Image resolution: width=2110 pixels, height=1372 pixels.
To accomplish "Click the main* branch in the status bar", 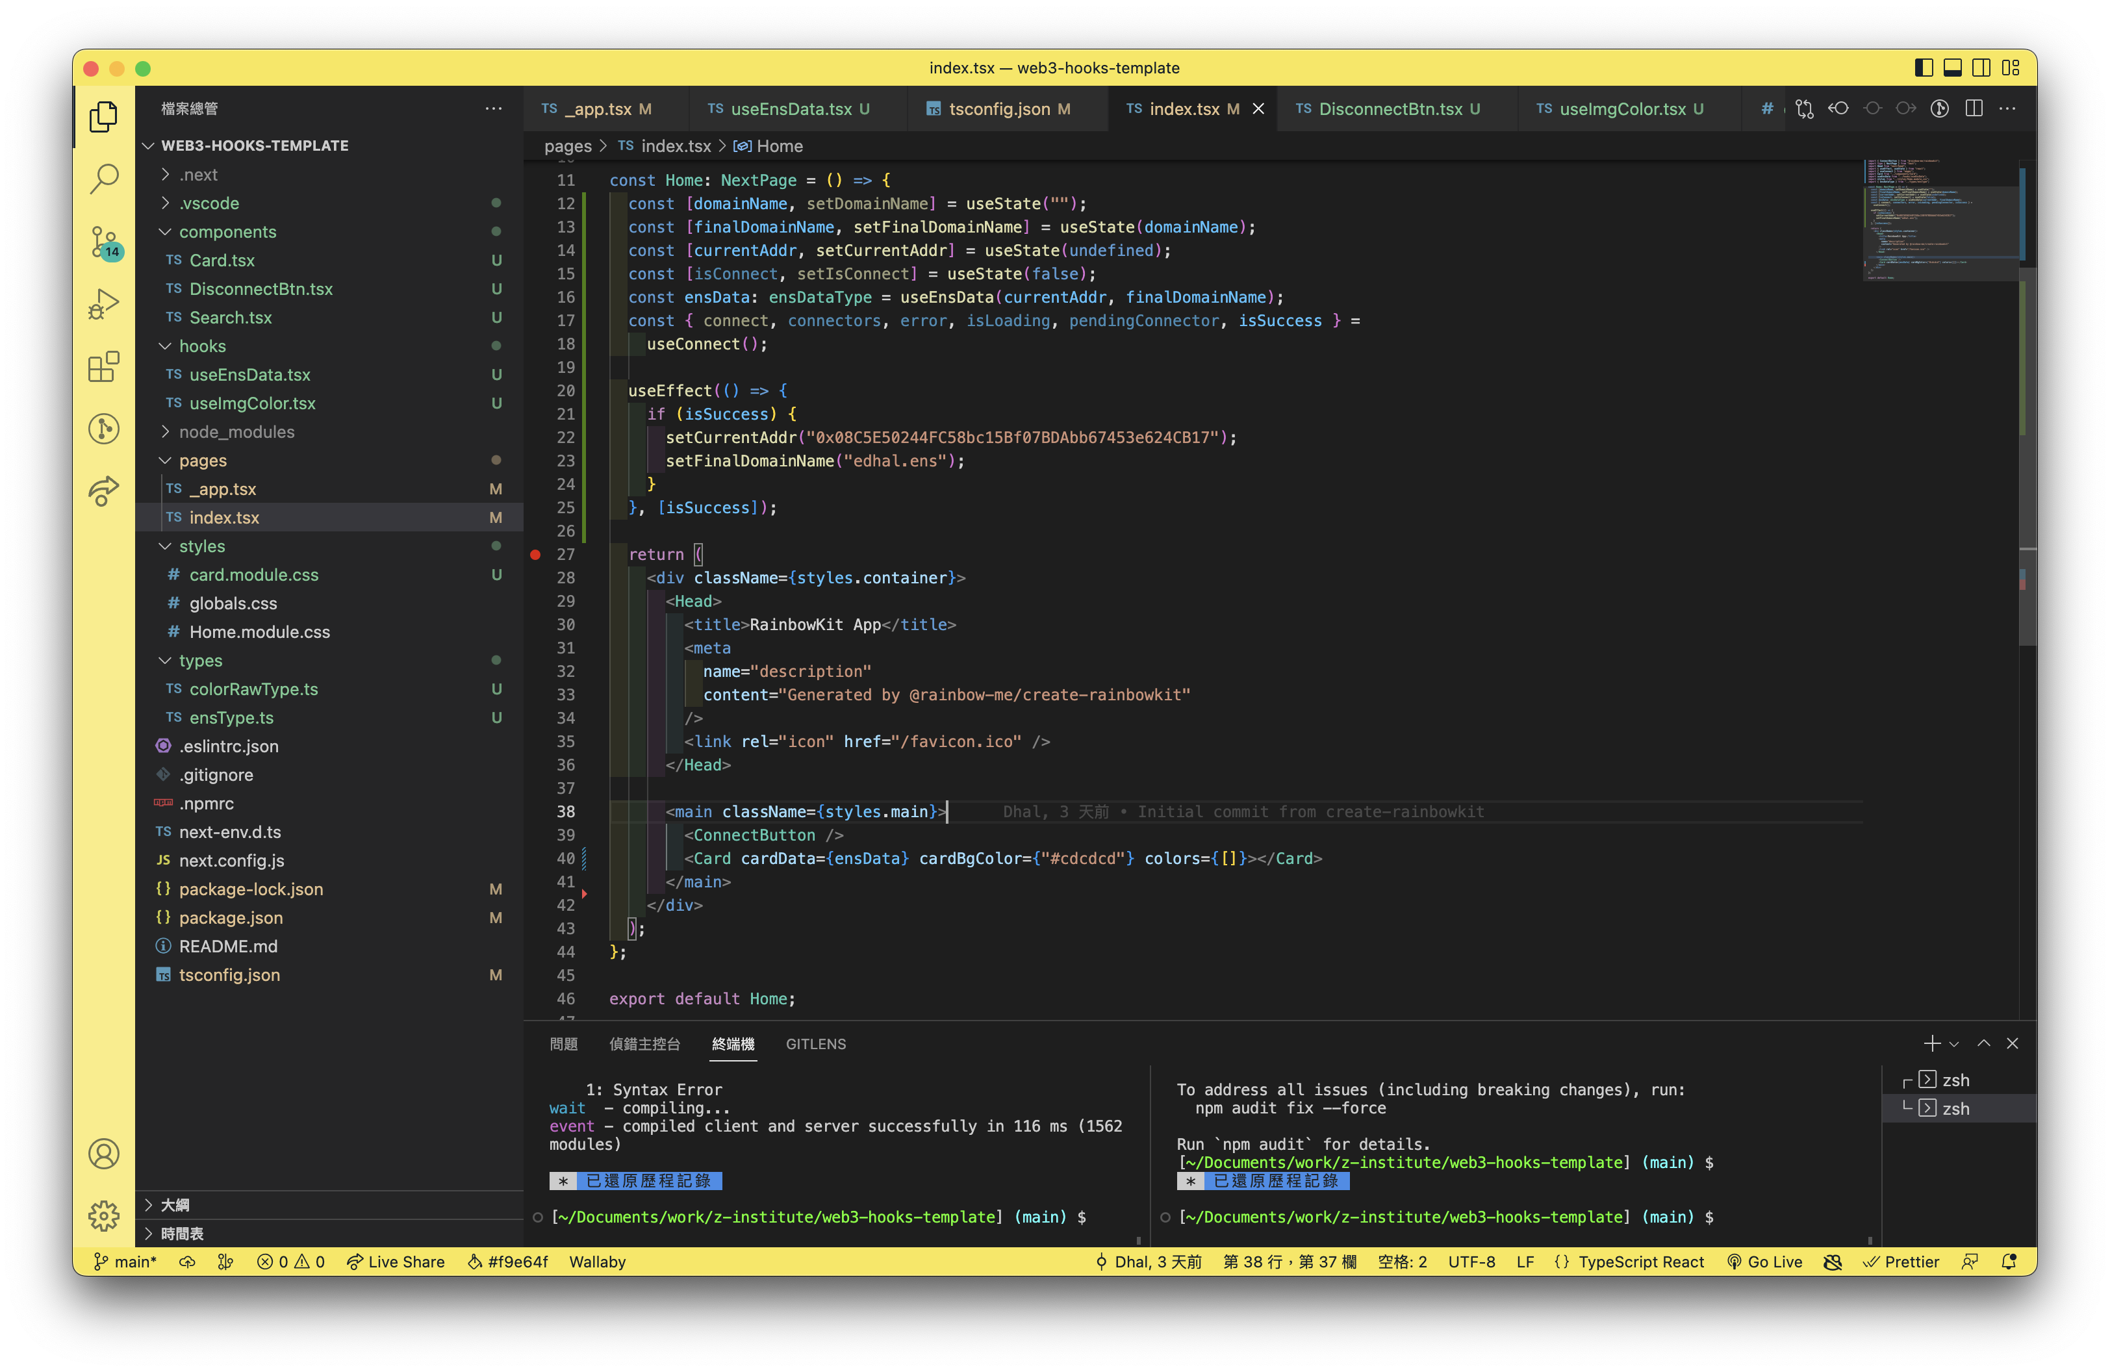I will coord(125,1261).
